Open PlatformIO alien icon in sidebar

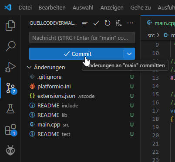(x=10, y=150)
